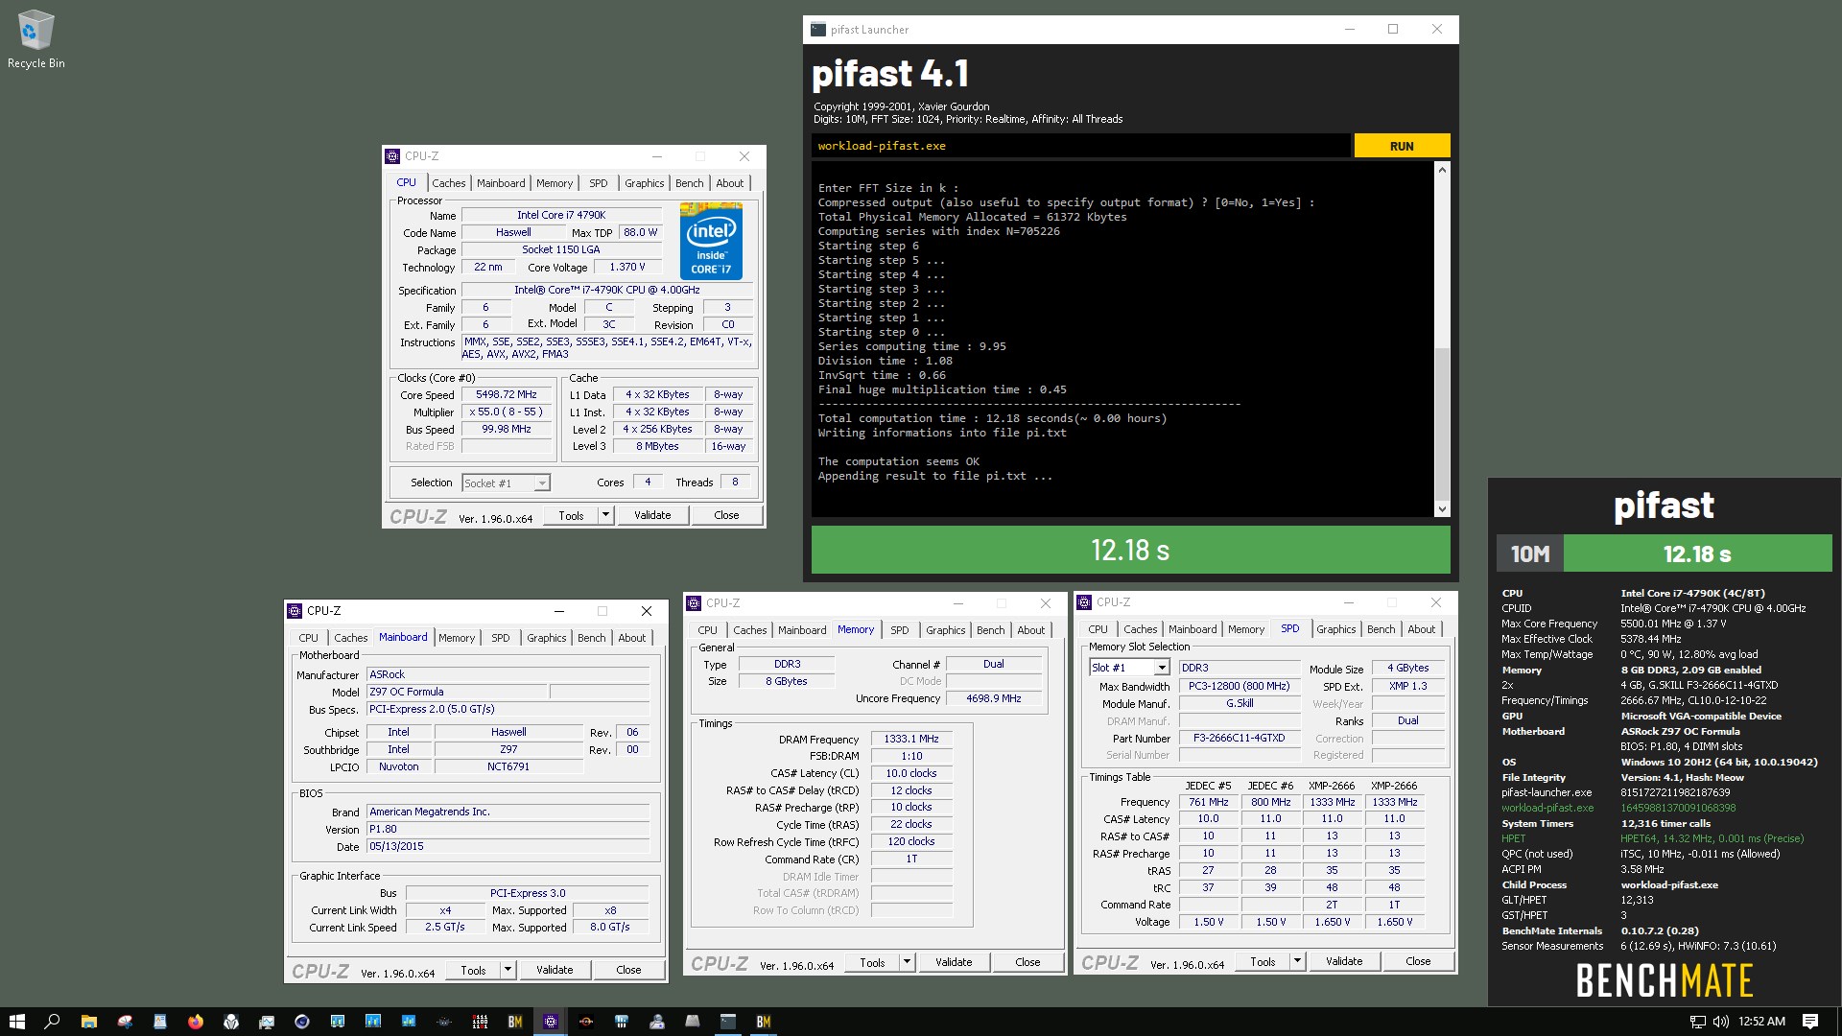Viewport: 1842px width, 1036px height.
Task: Click the Multiplier value x 55.0 field
Action: tap(507, 412)
